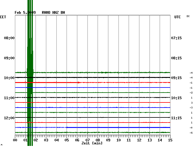Click the CET timezone label
194x148 pixels.
3,17
